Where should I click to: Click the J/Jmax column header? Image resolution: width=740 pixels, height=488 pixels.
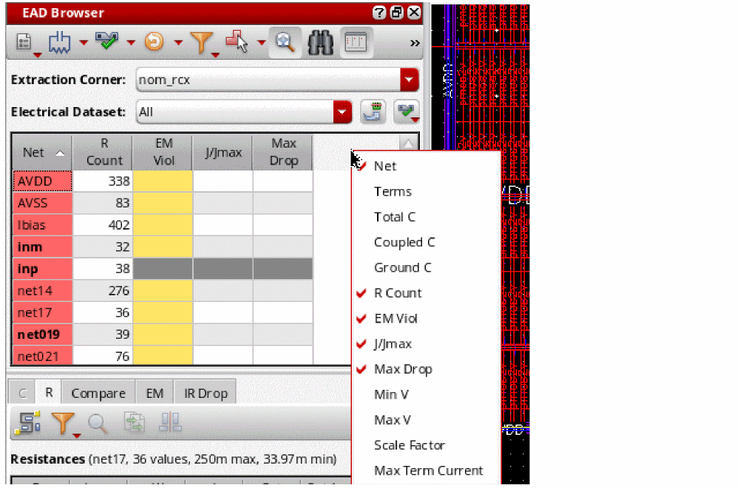point(223,152)
